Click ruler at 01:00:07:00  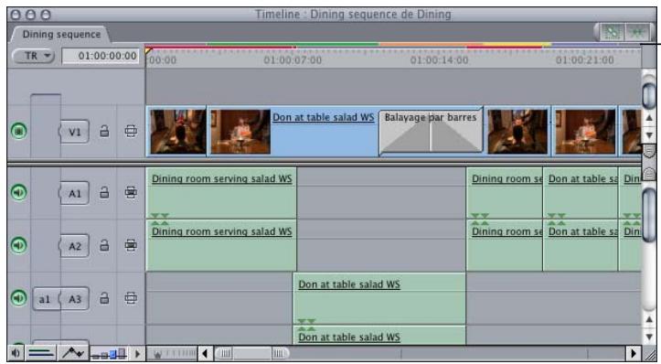point(293,59)
